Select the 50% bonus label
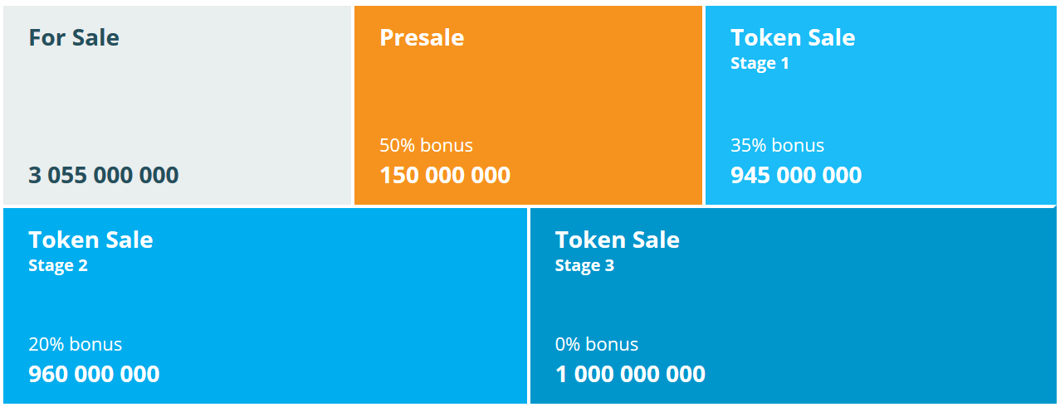 point(426,145)
